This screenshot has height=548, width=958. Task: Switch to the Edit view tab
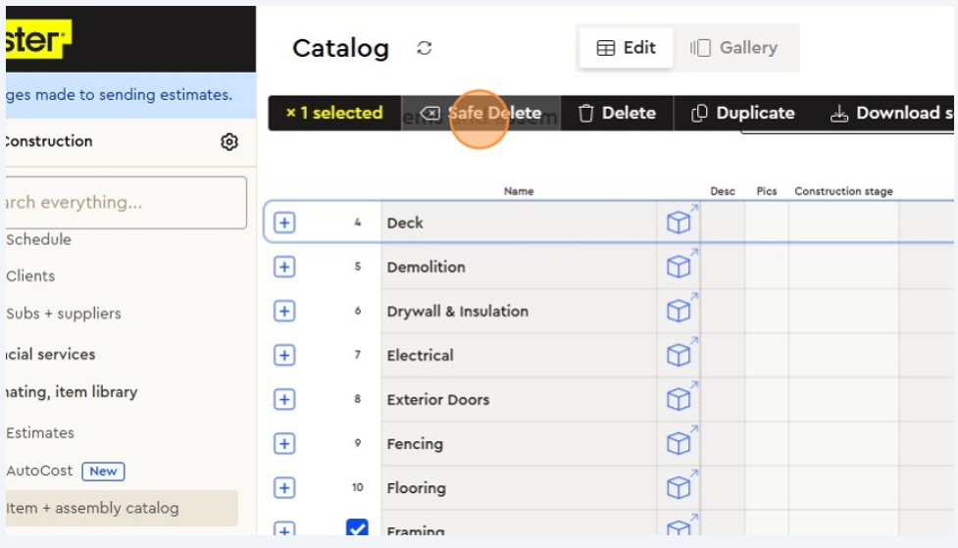(627, 48)
